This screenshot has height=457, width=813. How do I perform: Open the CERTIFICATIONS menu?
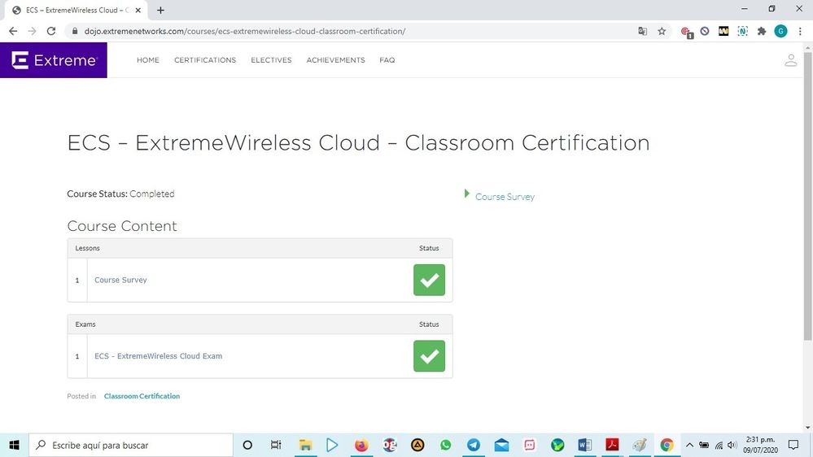[x=205, y=60]
